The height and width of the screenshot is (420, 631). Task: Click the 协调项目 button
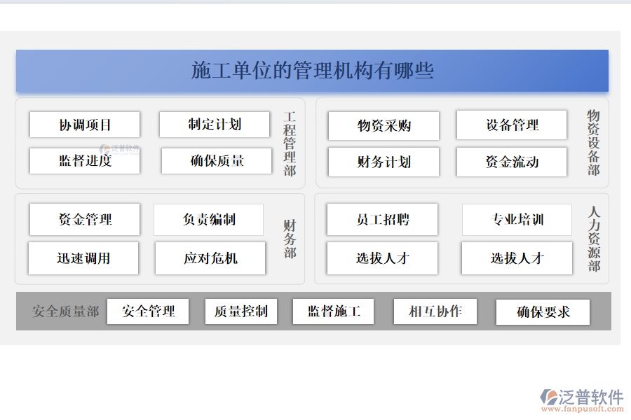click(84, 125)
